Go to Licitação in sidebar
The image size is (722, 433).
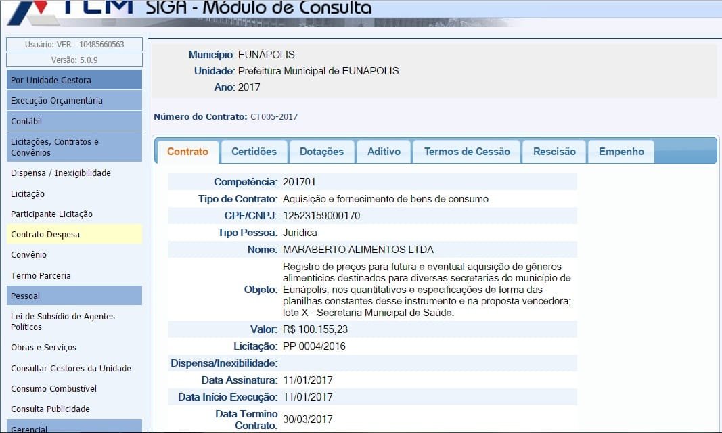[x=28, y=194]
